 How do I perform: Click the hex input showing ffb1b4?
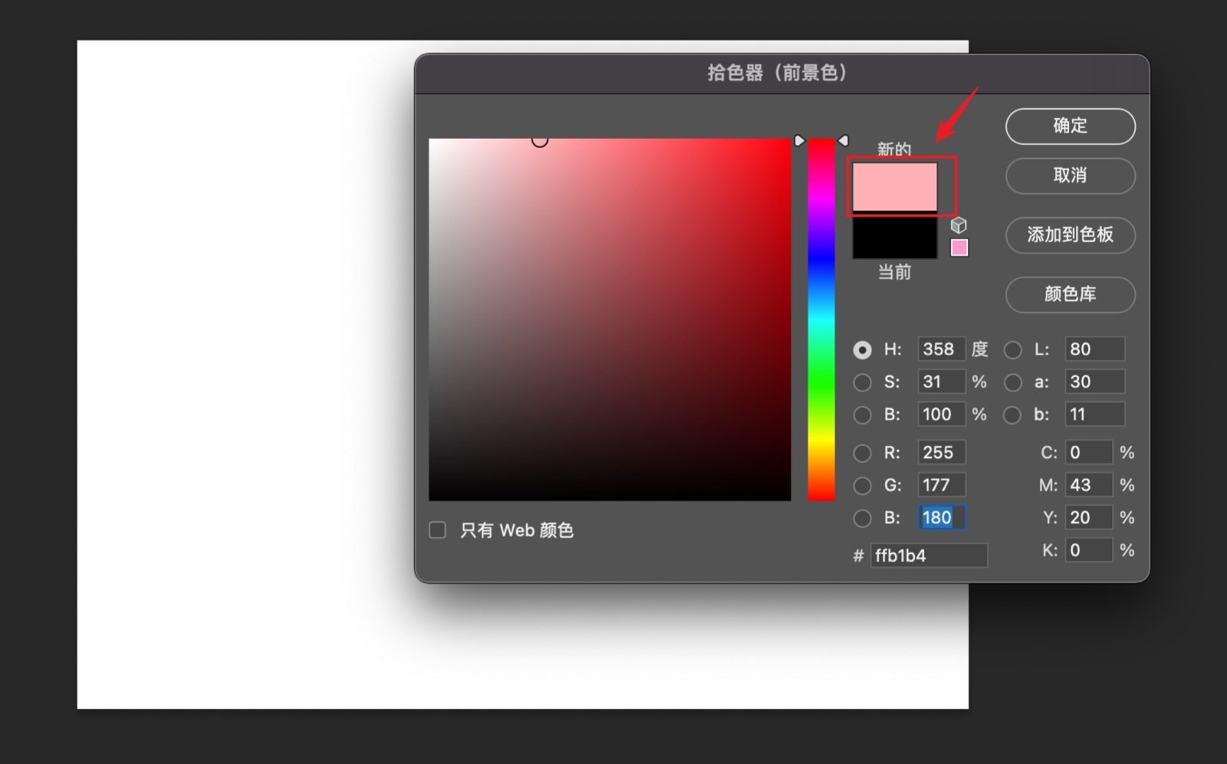(928, 555)
